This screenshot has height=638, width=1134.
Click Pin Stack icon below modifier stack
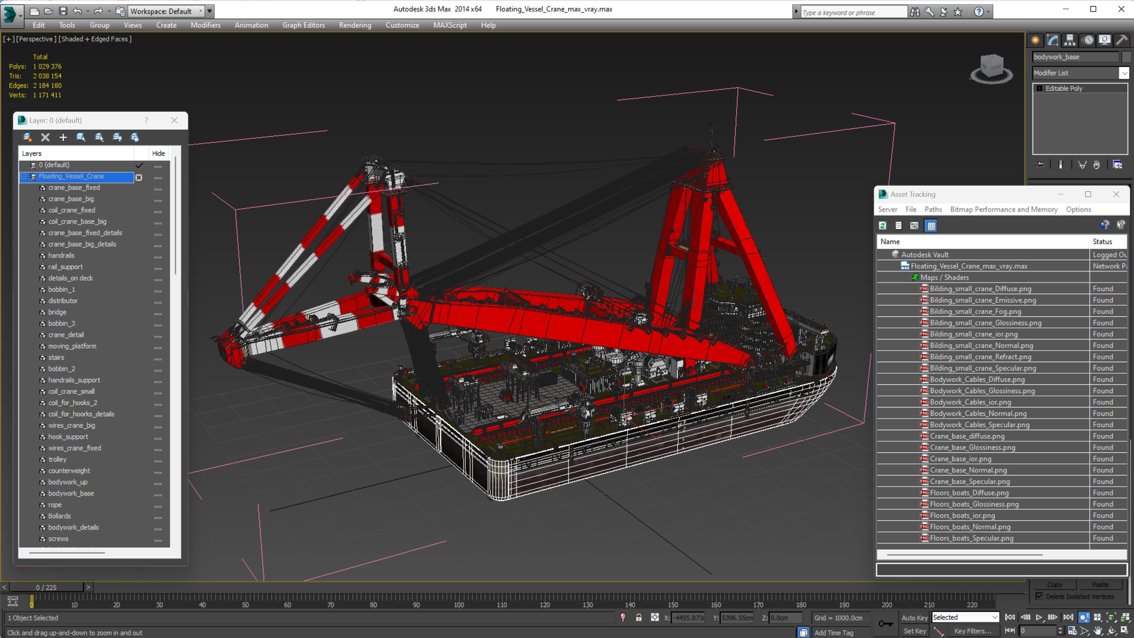(x=1040, y=164)
